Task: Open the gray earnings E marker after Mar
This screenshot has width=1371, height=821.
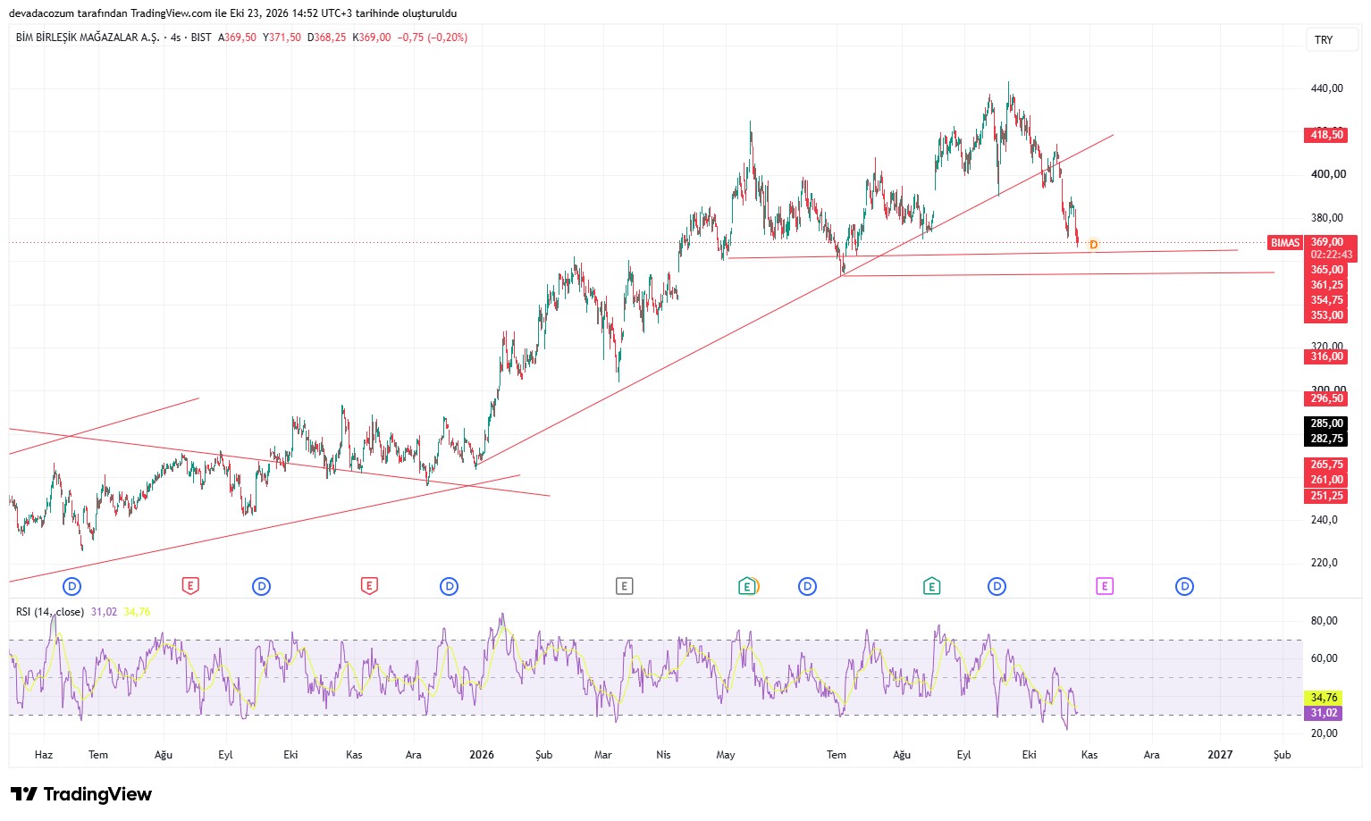Action: [x=624, y=586]
